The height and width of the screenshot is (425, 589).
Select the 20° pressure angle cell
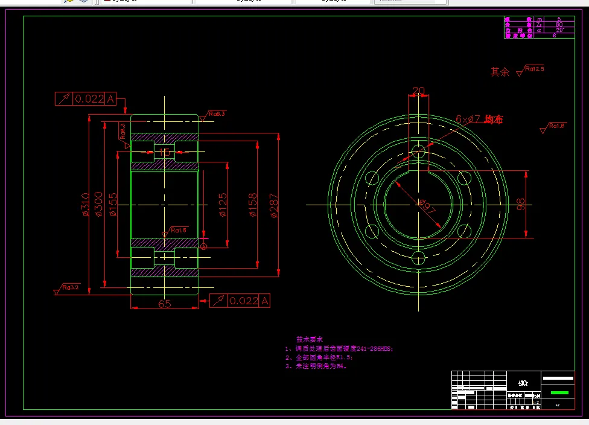[559, 30]
